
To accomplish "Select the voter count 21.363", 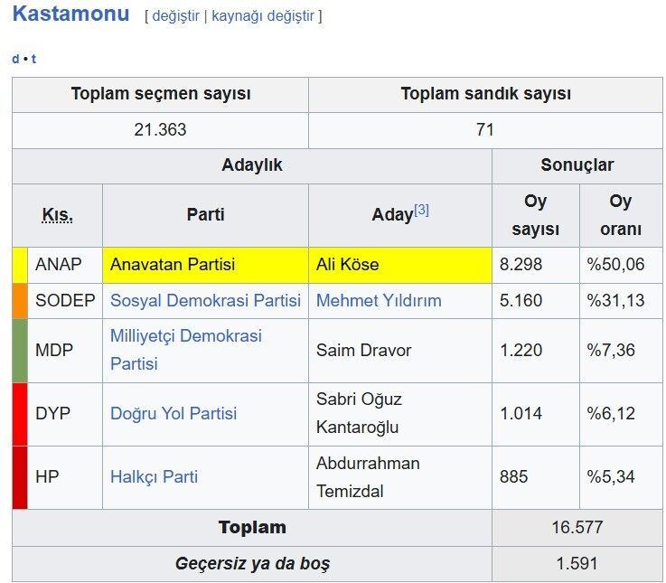I will point(160,130).
